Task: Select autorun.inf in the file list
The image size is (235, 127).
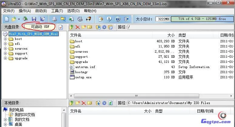Action: pos(85,67)
